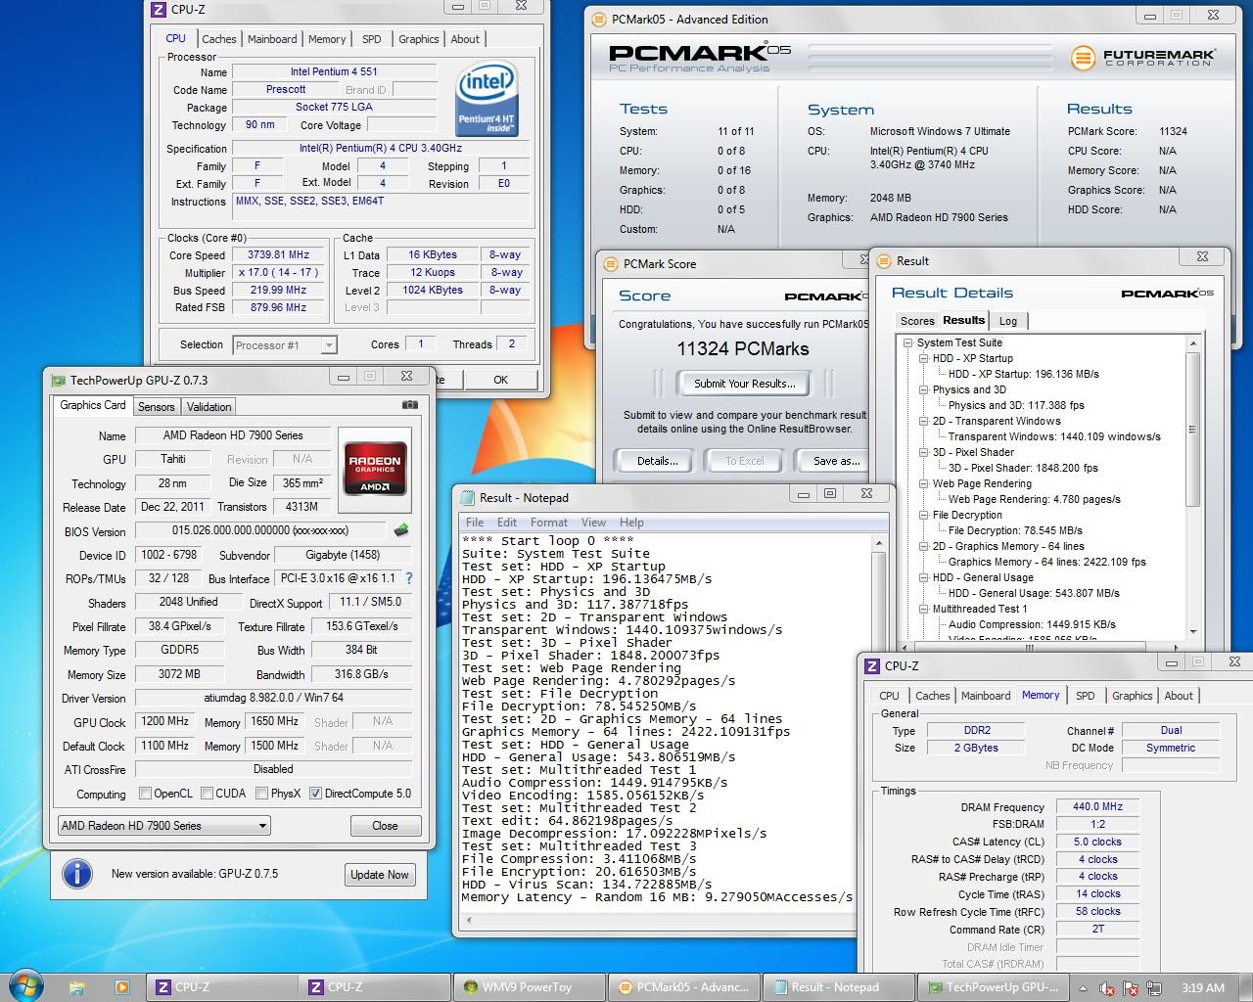Viewport: 1253px width, 1002px height.
Task: Click Result Details scrollbar down arrow
Action: 1192,632
